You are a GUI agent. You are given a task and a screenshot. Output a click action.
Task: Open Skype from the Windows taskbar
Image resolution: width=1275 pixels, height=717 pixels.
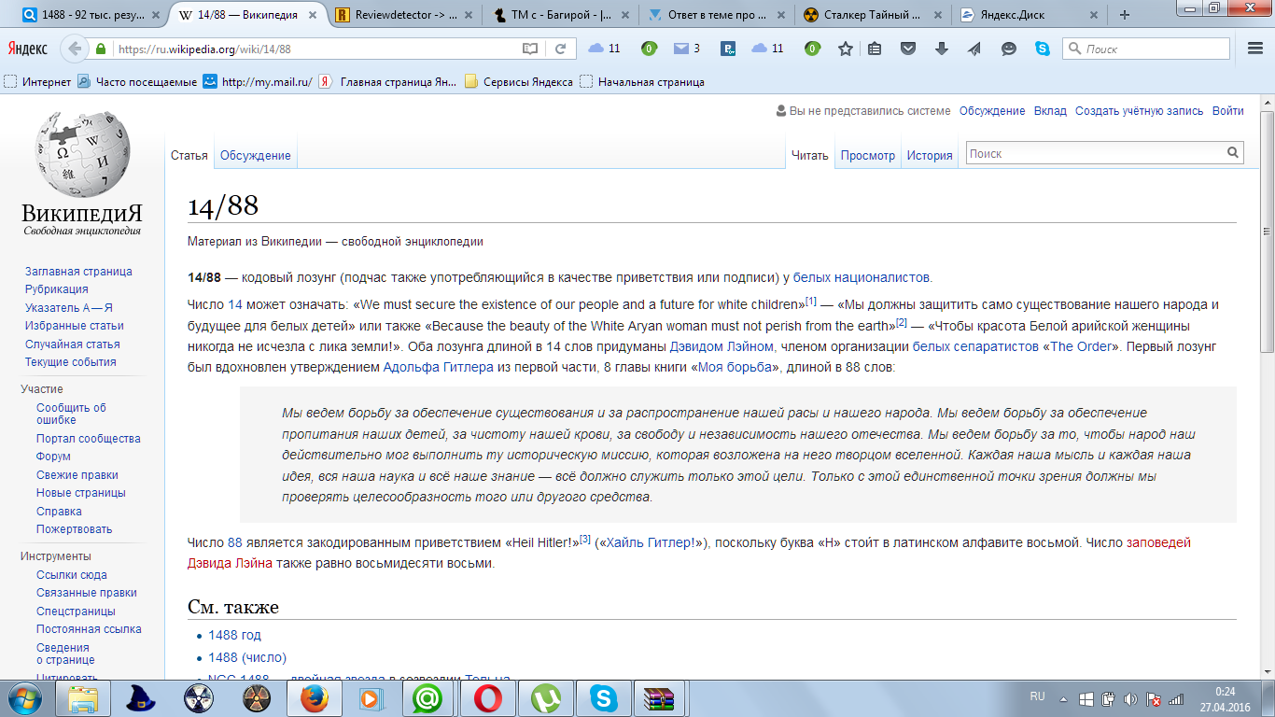click(x=603, y=698)
